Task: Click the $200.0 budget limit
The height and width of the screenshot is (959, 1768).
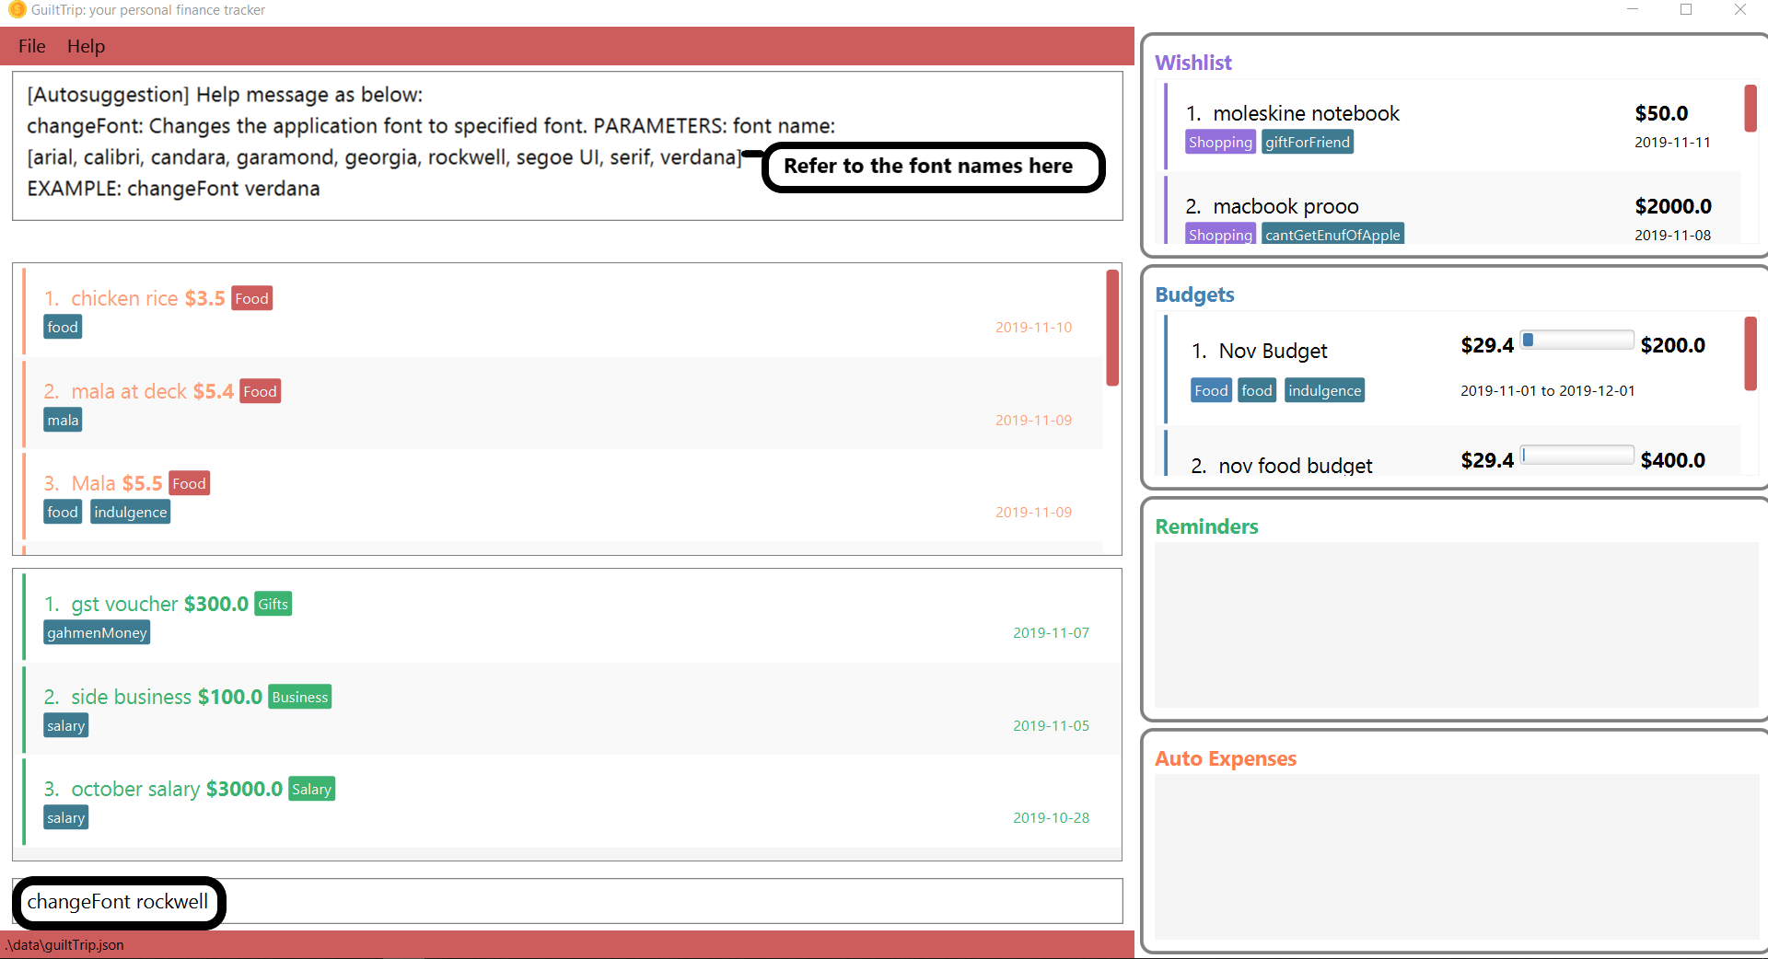Action: click(1672, 345)
